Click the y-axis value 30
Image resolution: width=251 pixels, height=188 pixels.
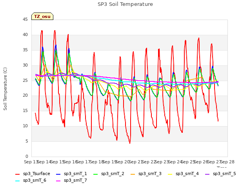[25, 65]
